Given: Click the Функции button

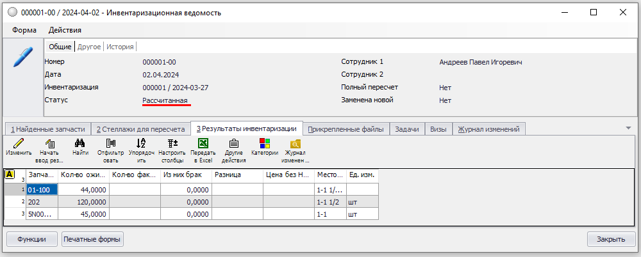Looking at the screenshot, I should (x=31, y=240).
